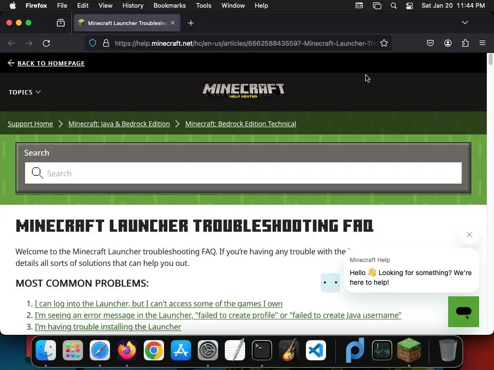Open Firefox extensions menu
The image size is (494, 370).
pos(466,43)
